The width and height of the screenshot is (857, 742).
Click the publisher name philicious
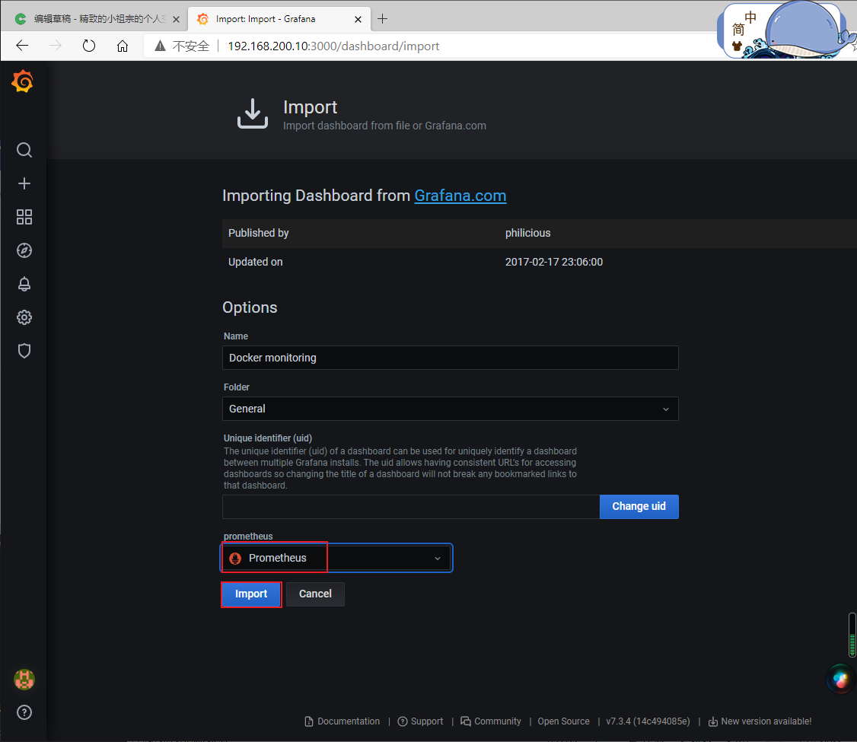[528, 233]
